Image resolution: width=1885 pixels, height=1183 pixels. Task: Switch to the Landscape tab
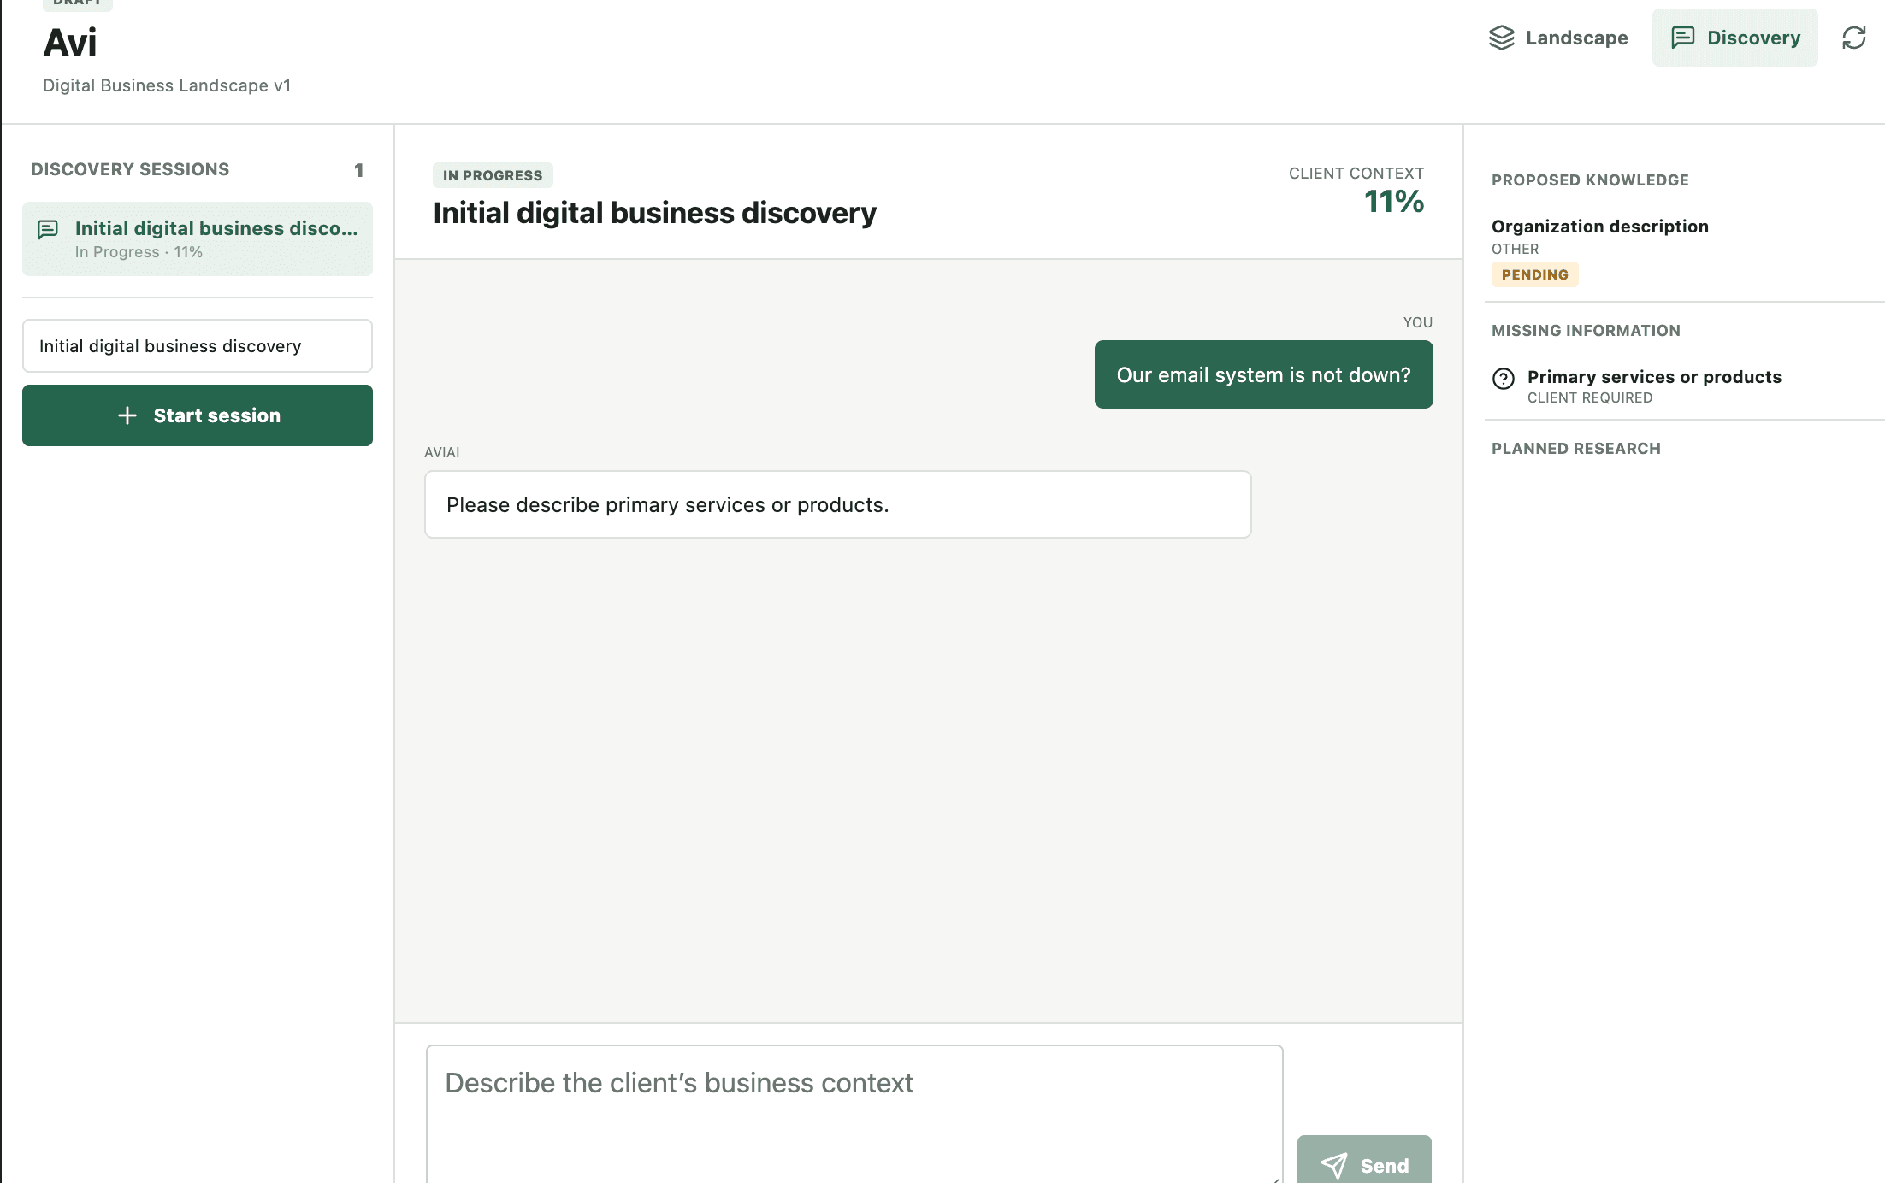(1557, 38)
